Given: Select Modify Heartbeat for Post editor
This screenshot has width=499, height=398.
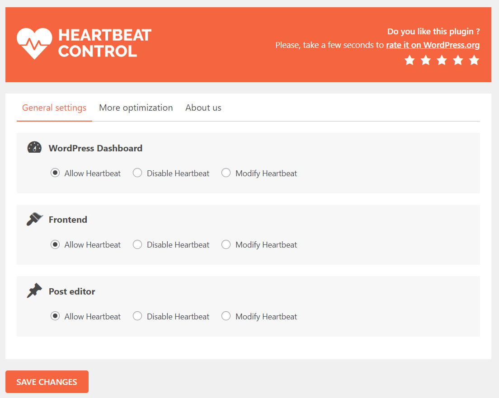Looking at the screenshot, I should pos(226,316).
